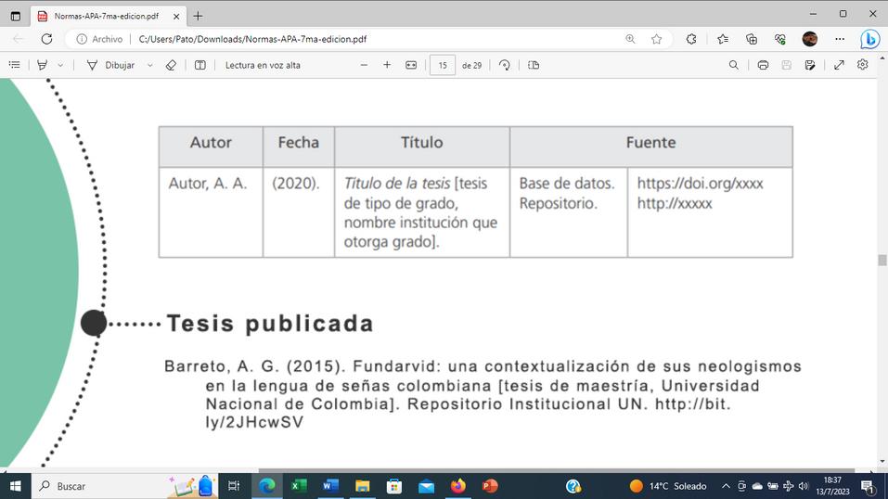Screen dimensions: 888x499
Task: Open Collections
Action: 752,39
